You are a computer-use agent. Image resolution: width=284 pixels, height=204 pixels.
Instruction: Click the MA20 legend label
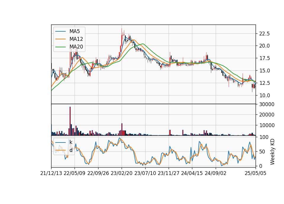76,47
